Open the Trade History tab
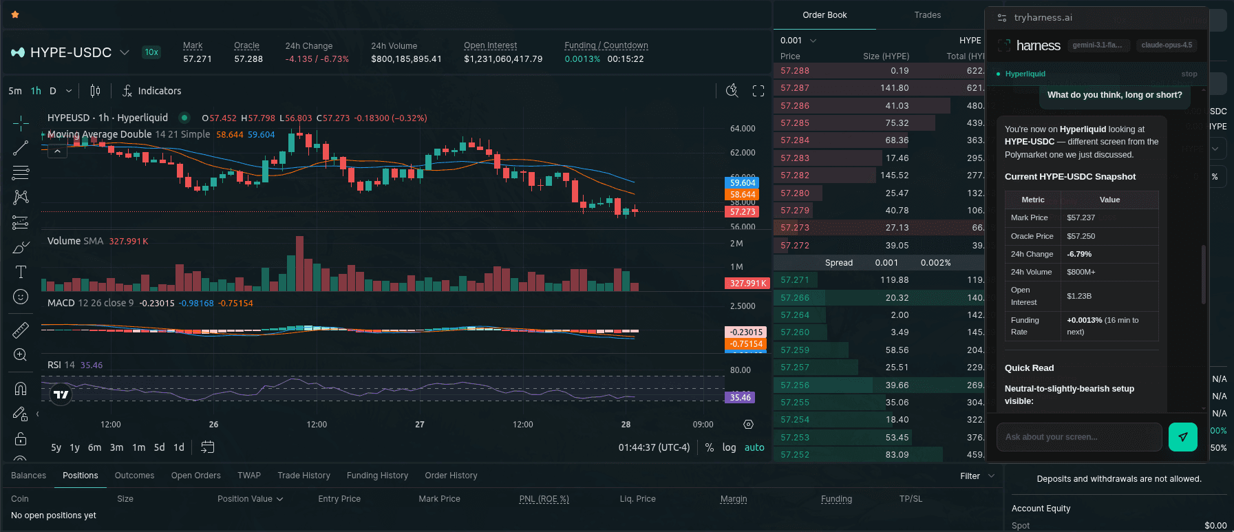This screenshot has width=1234, height=532. coord(304,476)
